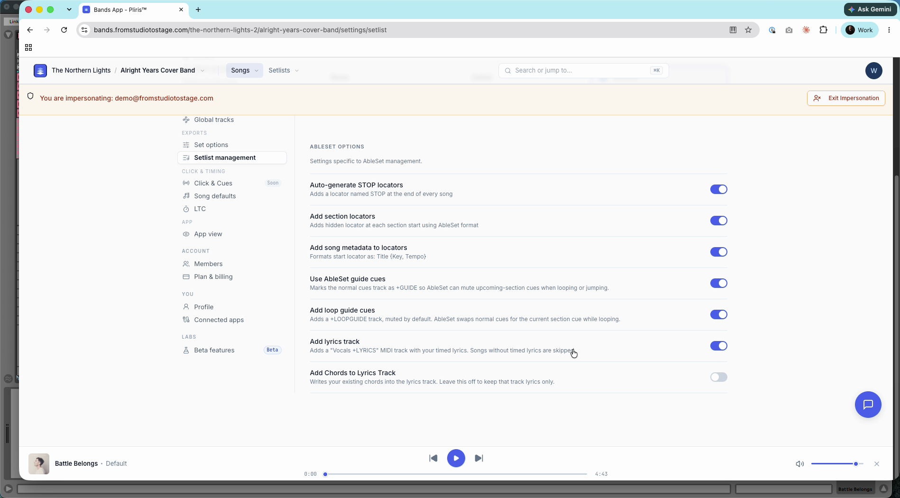Toggle Add song metadata to locators
900x498 pixels.
click(718, 252)
